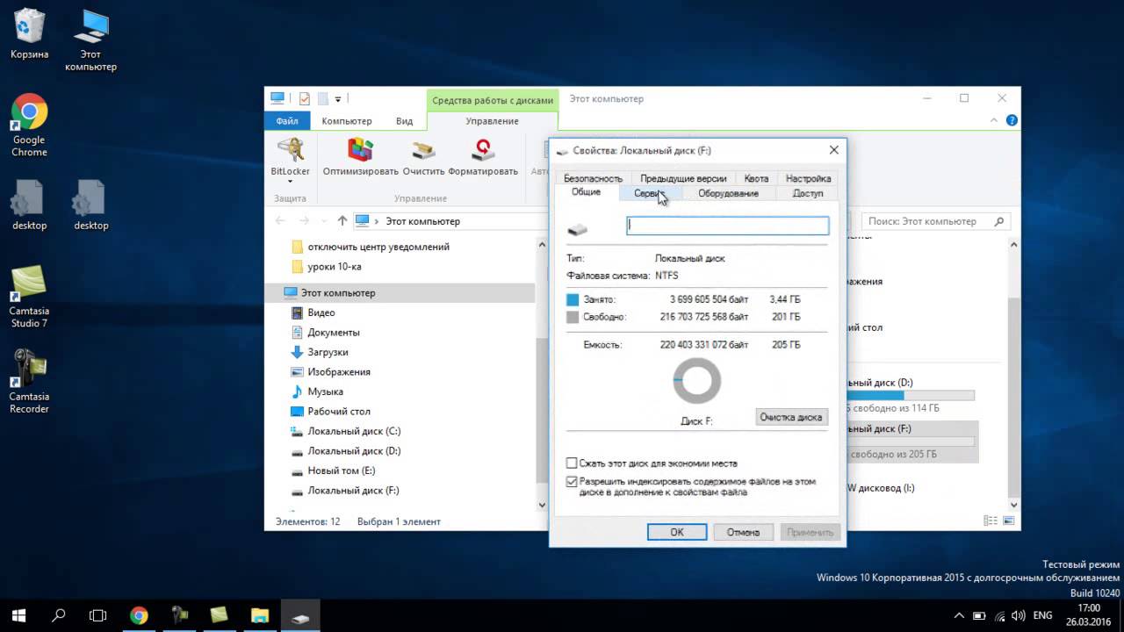Click the ENG language indicator
This screenshot has width=1124, height=632.
(x=1043, y=616)
